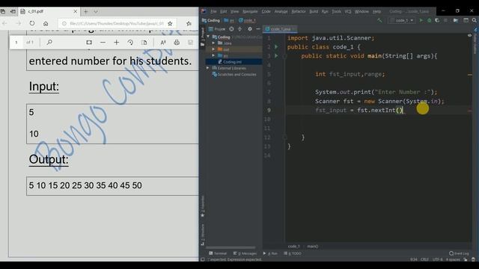Click code_1 breadcrumb below editor
Screen dimensions: 479x269
pos(294,247)
